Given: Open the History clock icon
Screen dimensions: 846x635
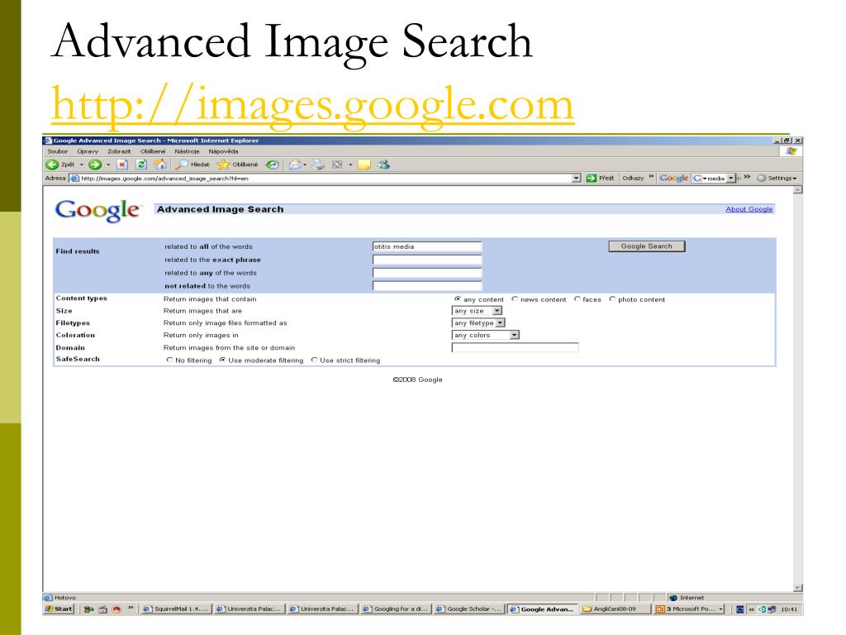Looking at the screenshot, I should click(273, 165).
